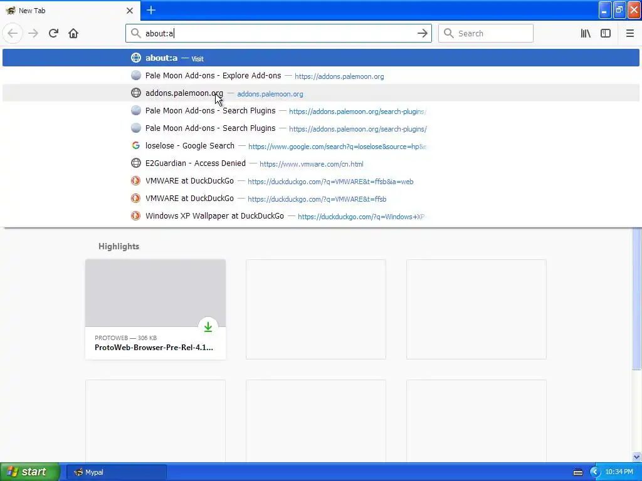The height and width of the screenshot is (481, 642).
Task: Click the globe icon beside E2Guardian
Action: coord(136,163)
